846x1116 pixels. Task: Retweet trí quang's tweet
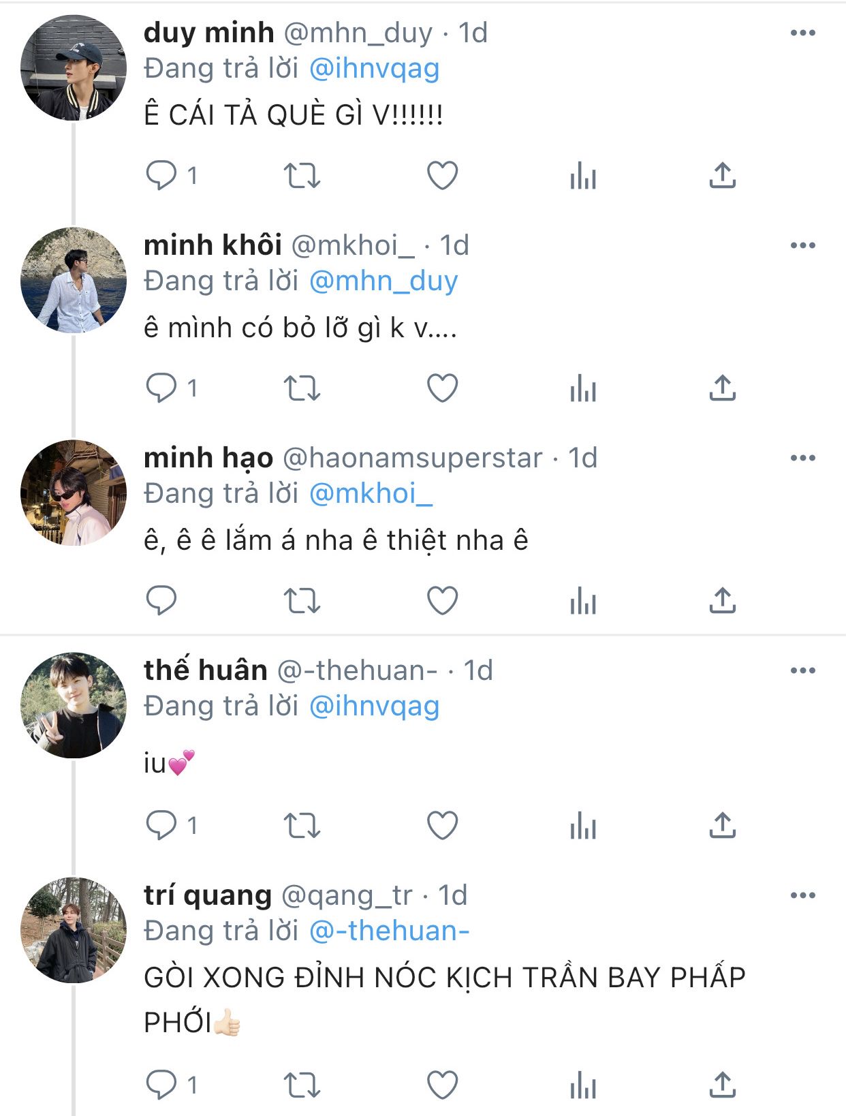click(x=302, y=1085)
